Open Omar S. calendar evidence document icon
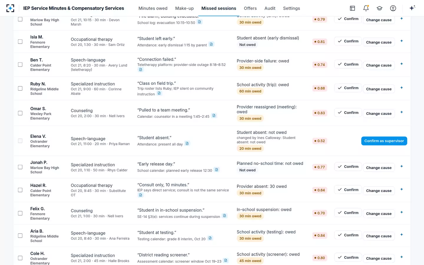 (x=214, y=116)
